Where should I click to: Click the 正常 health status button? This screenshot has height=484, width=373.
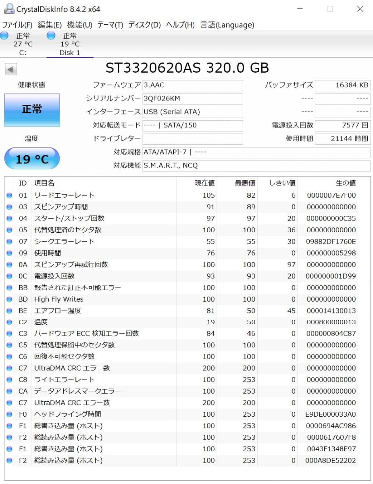(32, 110)
